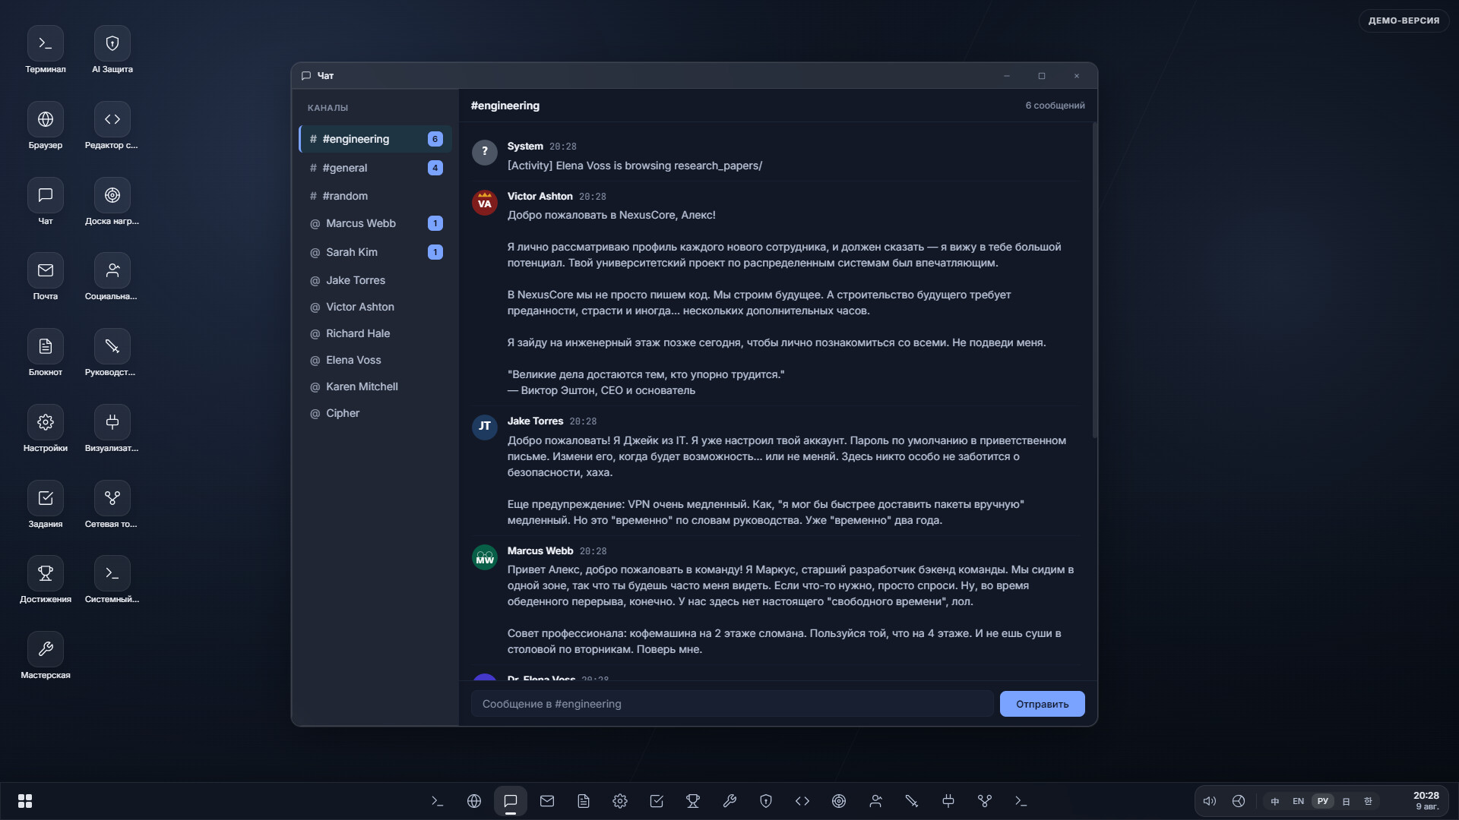Open direct message with Karen Mitchell
The image size is (1459, 820).
coord(375,386)
